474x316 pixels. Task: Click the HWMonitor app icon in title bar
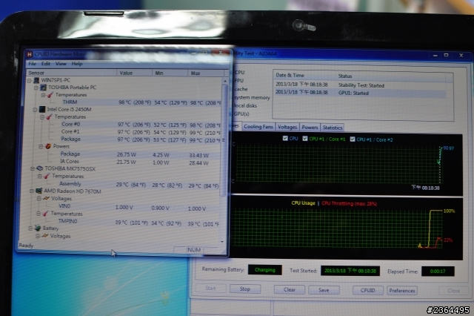pos(30,54)
